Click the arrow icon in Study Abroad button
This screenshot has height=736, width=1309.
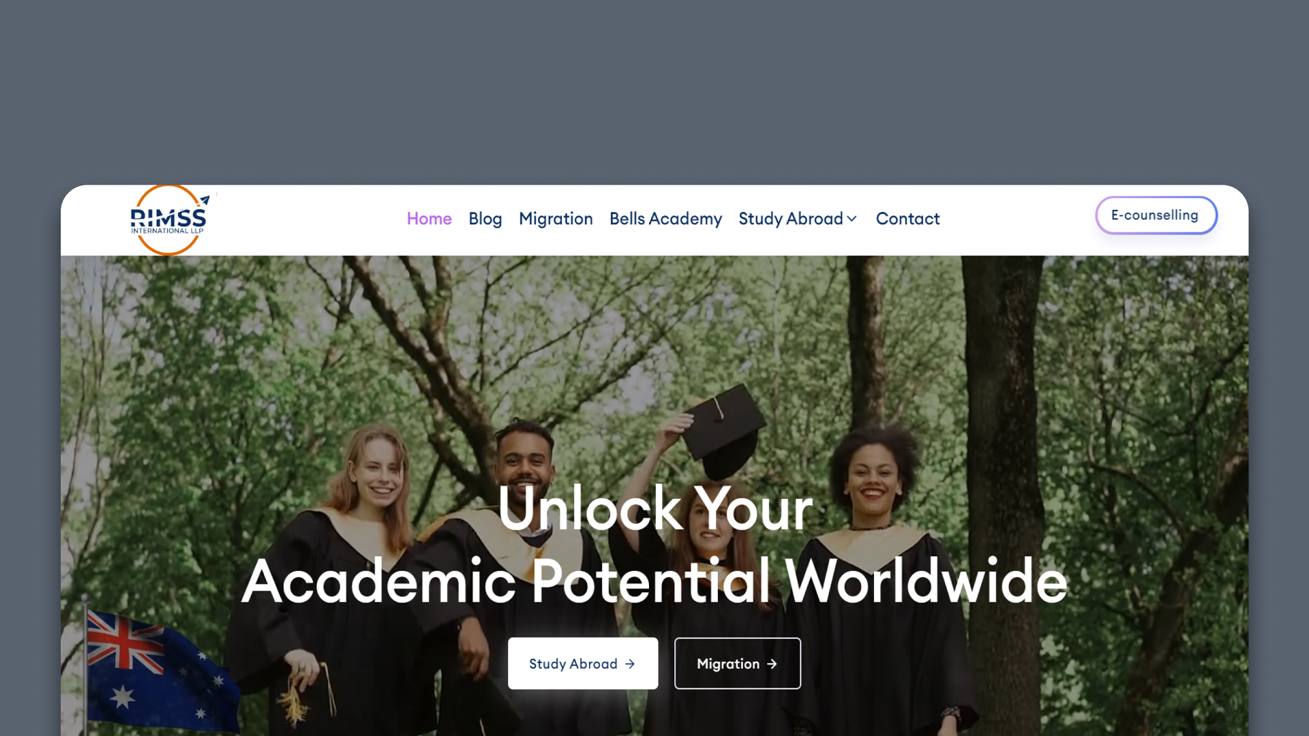tap(630, 664)
